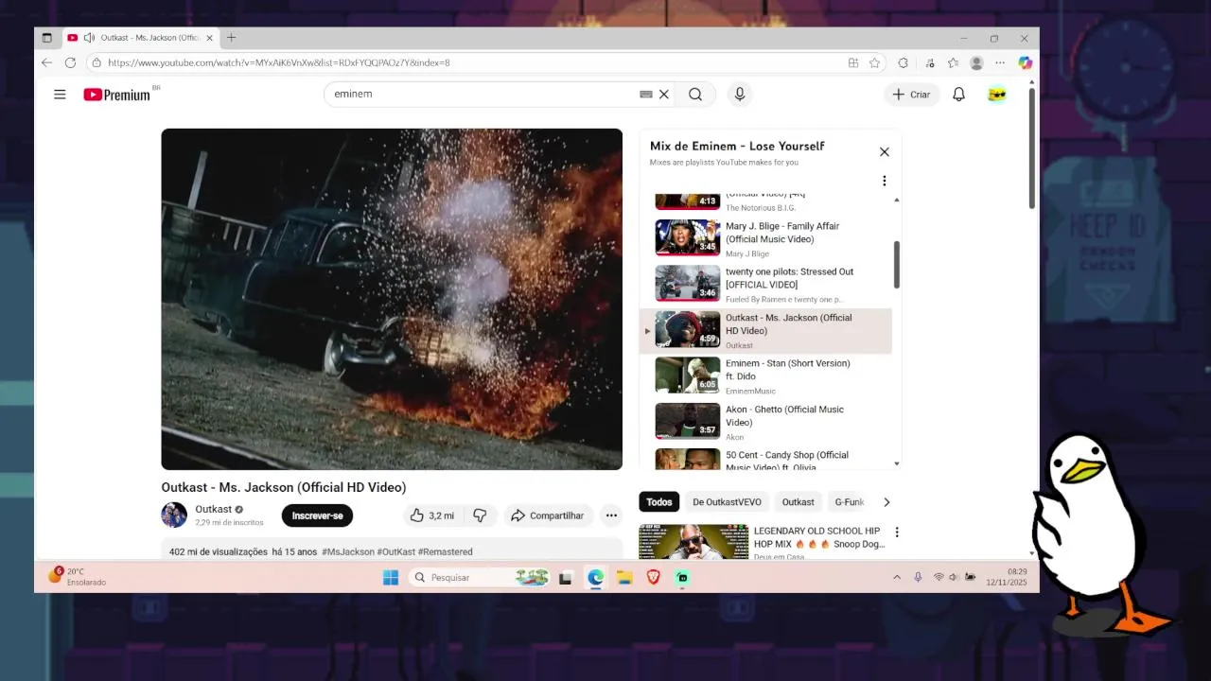Screen dimensions: 1211x681
Task: Open the YouTube notifications bell
Action: coord(958,95)
